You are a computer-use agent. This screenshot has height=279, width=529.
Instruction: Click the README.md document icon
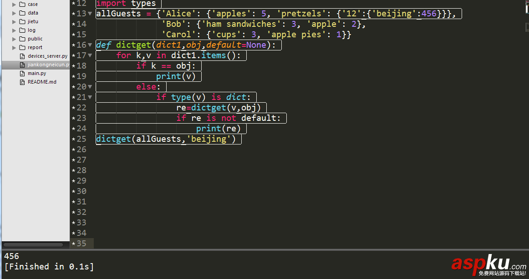(21, 82)
